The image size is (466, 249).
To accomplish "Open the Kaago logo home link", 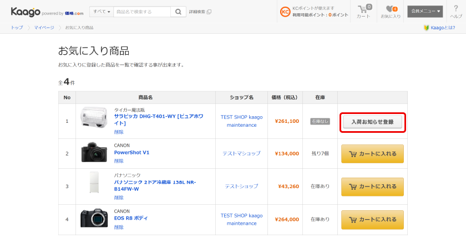I will (x=26, y=12).
